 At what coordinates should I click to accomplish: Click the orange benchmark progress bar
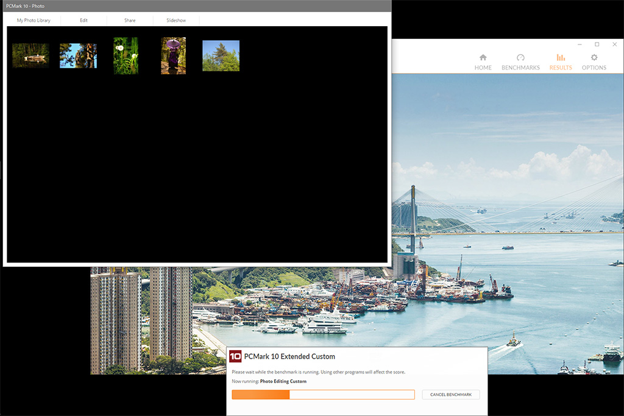(x=323, y=395)
